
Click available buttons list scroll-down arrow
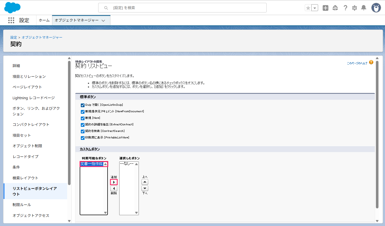coord(105,213)
